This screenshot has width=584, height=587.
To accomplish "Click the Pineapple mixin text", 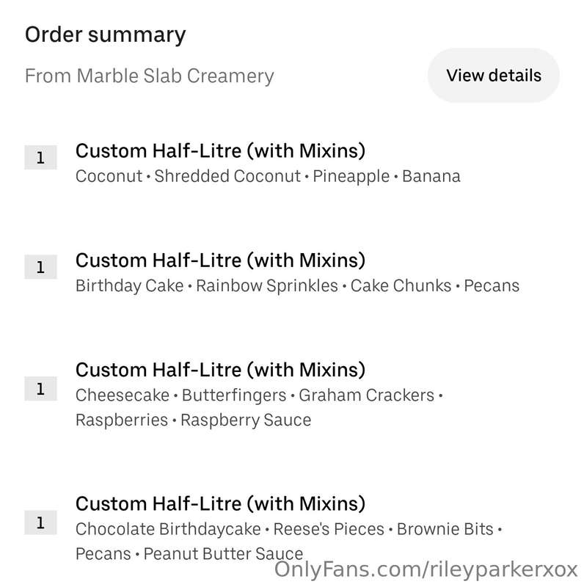I will (x=351, y=177).
